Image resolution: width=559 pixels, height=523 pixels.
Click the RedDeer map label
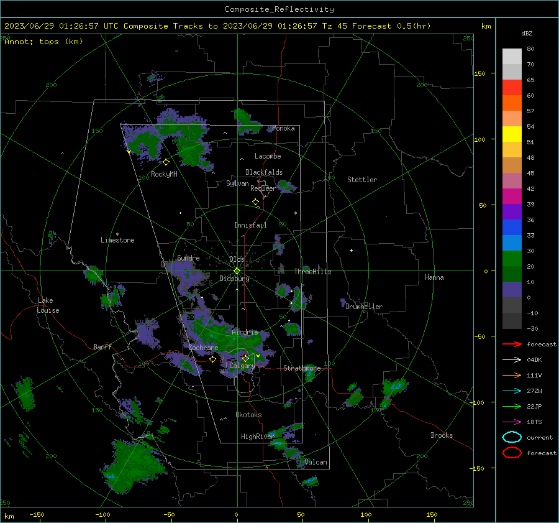coord(263,188)
